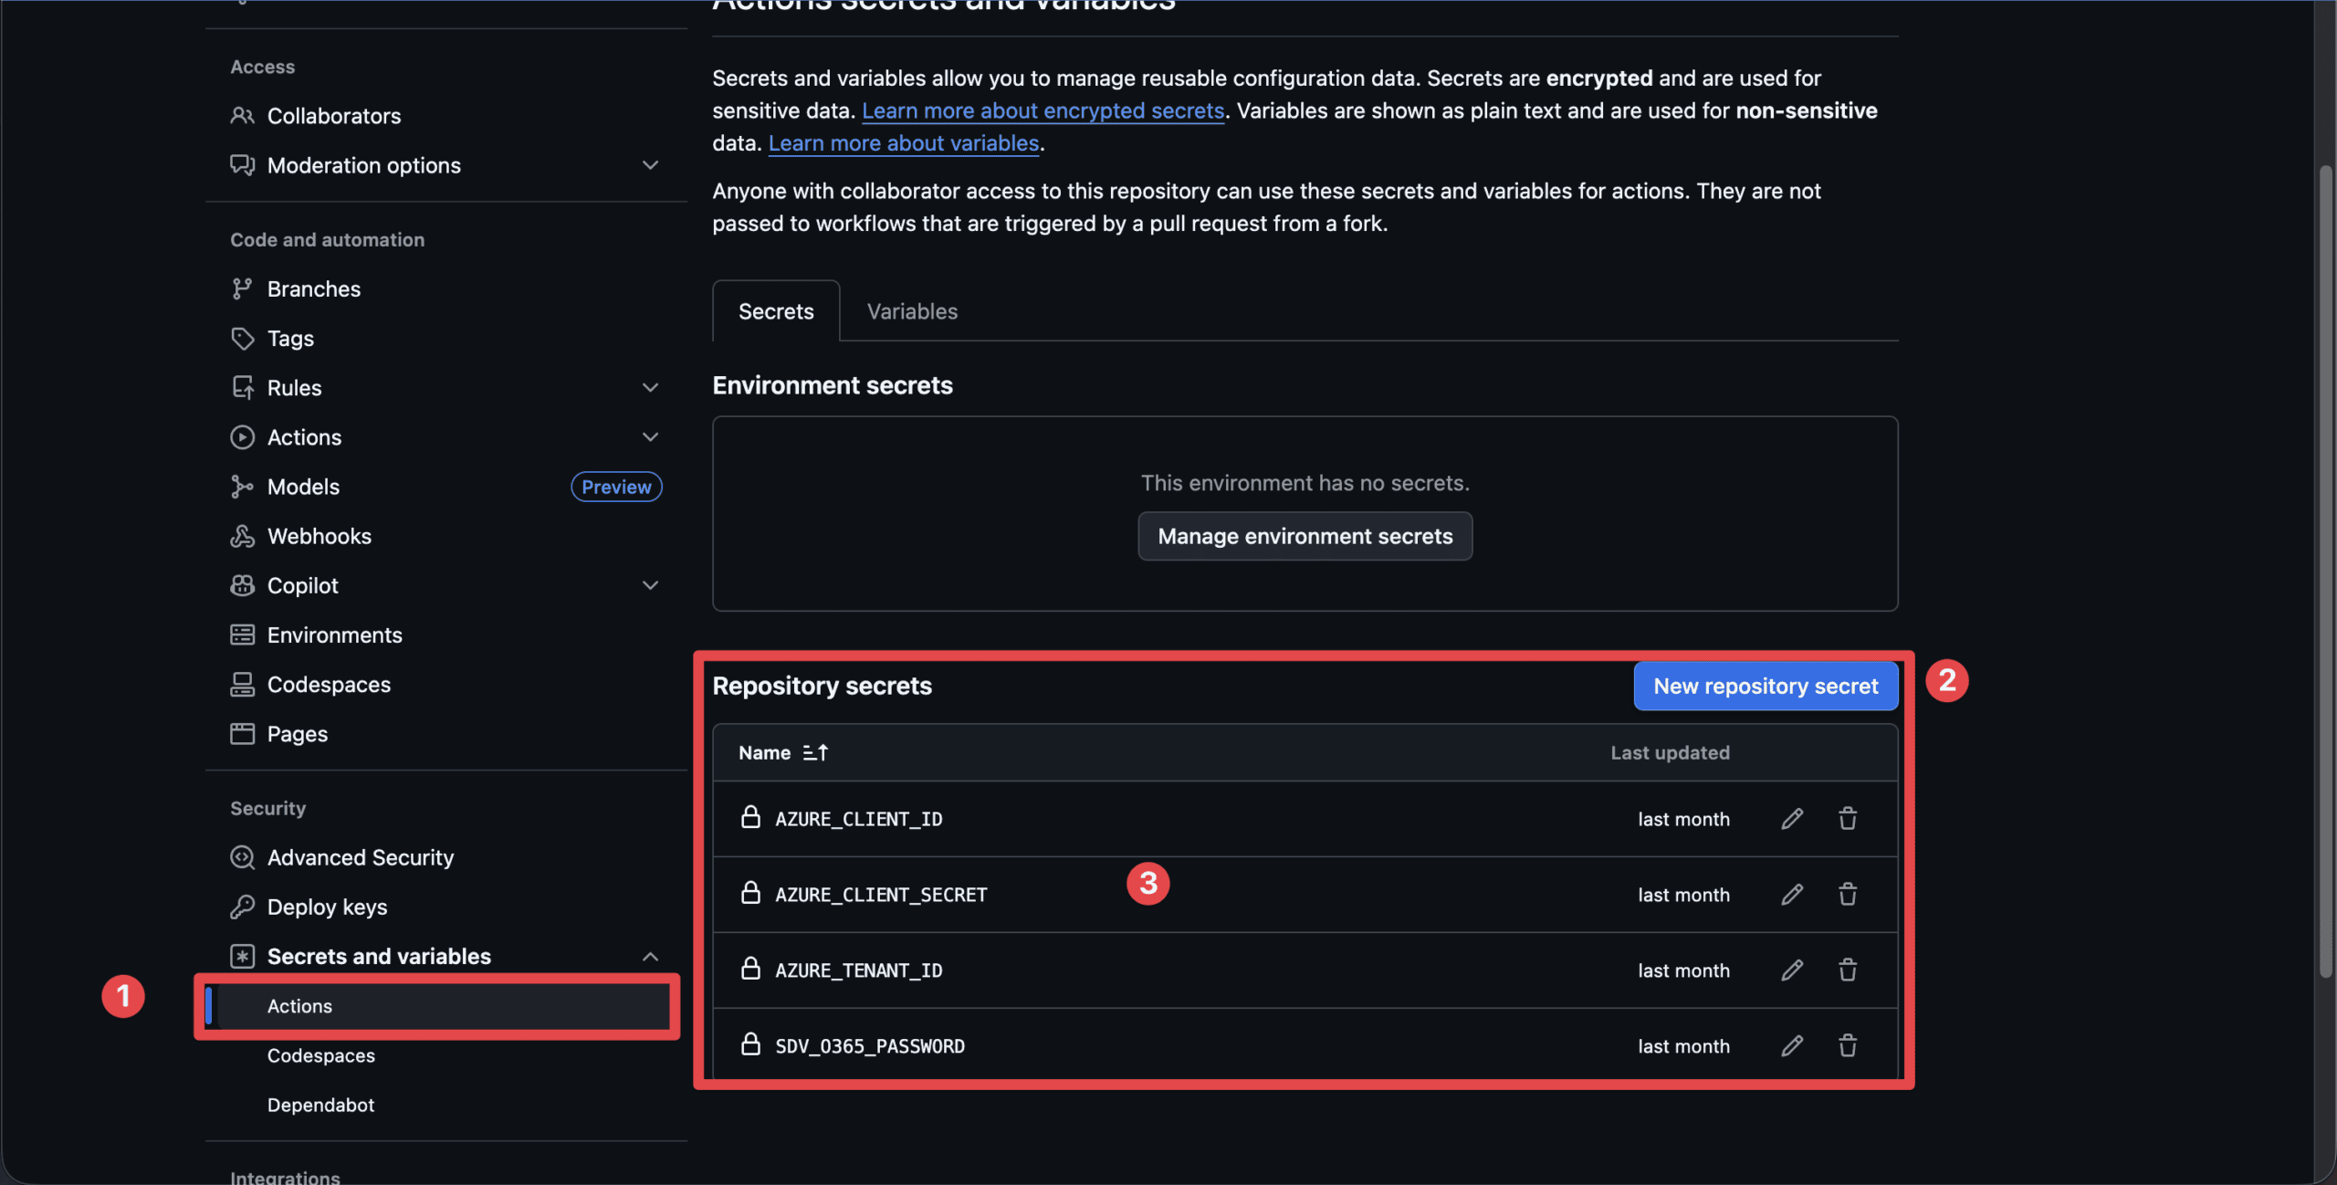This screenshot has width=2337, height=1185.
Task: Click the edit pencil for AZURE_TENANT_ID
Action: click(1792, 970)
